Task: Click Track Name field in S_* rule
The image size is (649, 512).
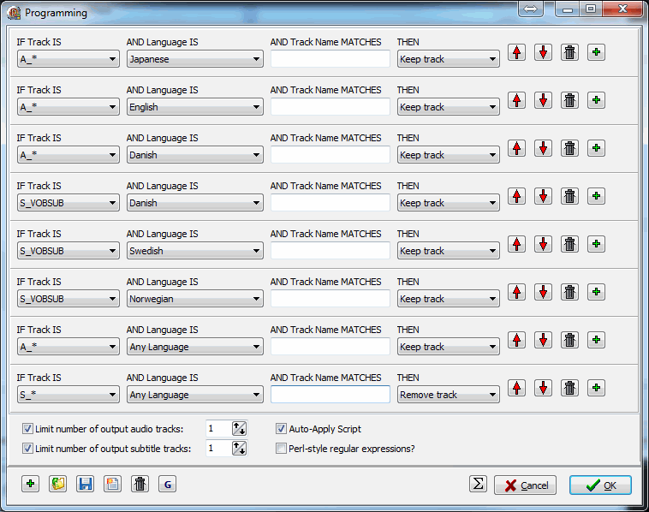Action: (x=330, y=395)
